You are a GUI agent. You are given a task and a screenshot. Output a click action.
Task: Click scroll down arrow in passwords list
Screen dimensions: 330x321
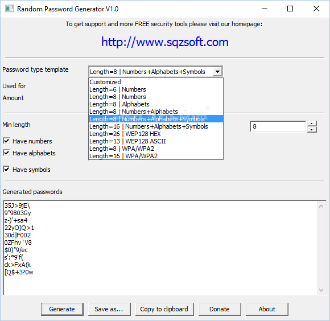click(321, 290)
